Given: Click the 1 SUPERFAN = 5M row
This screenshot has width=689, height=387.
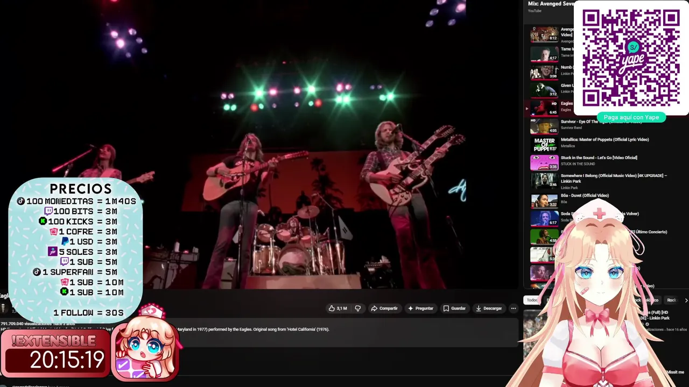Looking at the screenshot, I should 75,272.
